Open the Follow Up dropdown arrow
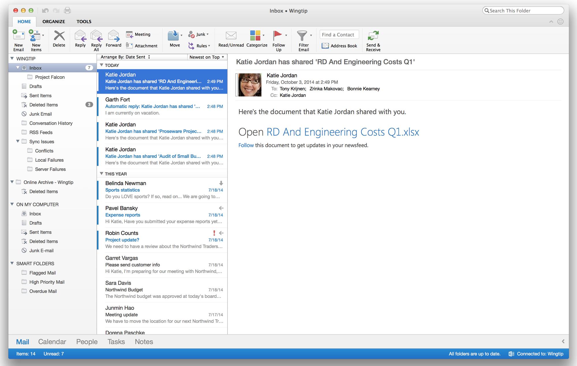The width and height of the screenshot is (577, 366). (x=286, y=36)
